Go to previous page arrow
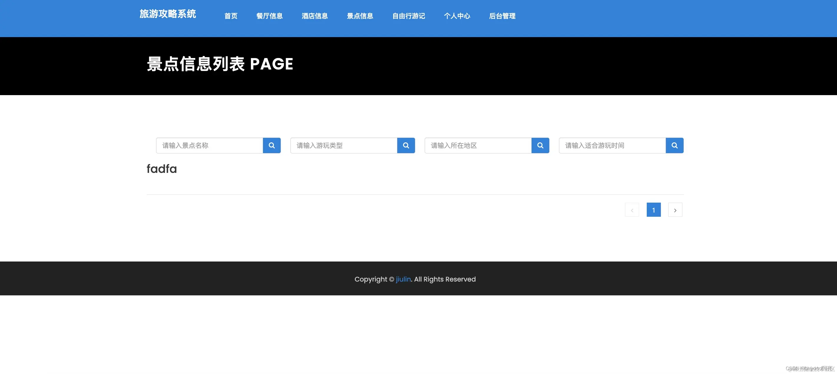 point(632,210)
